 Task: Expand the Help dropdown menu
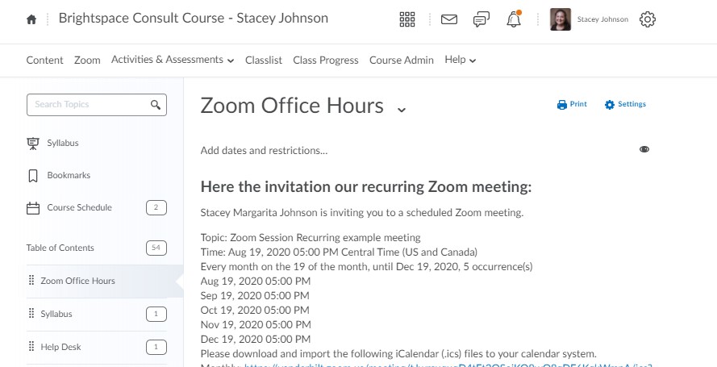click(x=461, y=60)
